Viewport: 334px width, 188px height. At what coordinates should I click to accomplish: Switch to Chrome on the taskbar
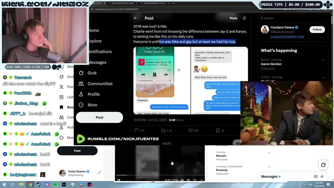[30, 185]
